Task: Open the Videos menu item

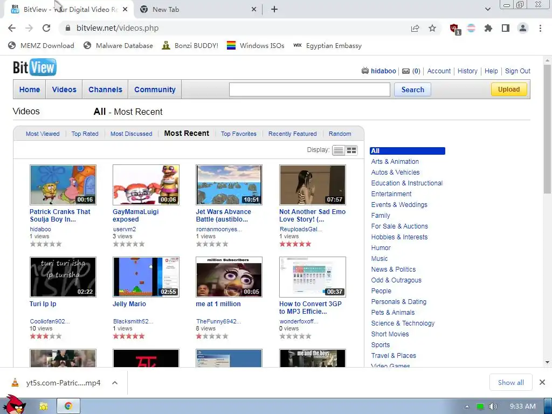Action: click(x=64, y=89)
